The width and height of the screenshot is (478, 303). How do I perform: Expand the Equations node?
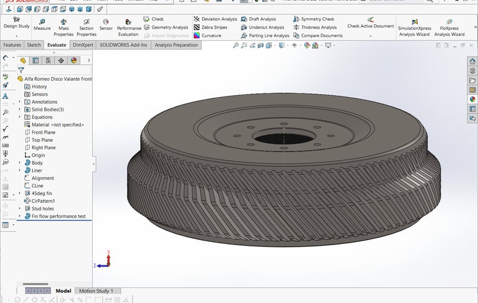(20, 117)
